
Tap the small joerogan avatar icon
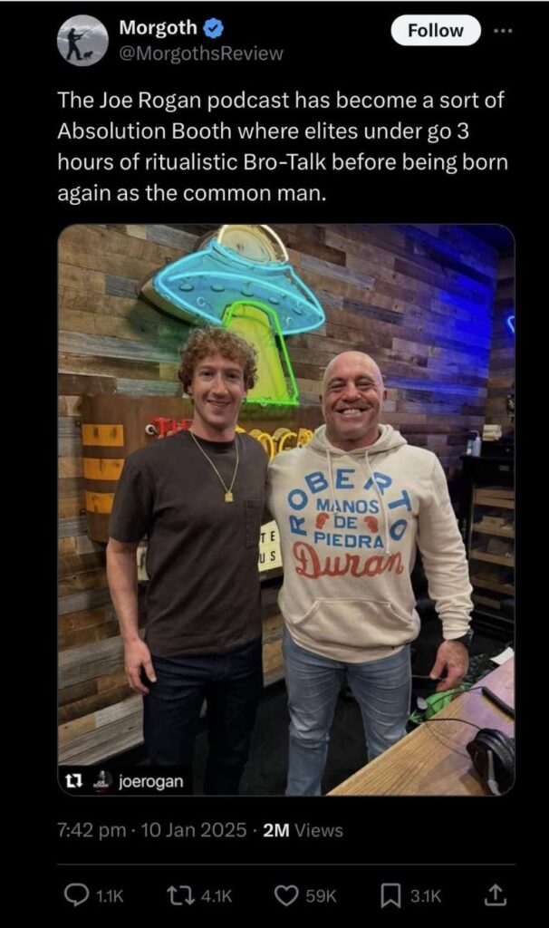click(x=104, y=781)
